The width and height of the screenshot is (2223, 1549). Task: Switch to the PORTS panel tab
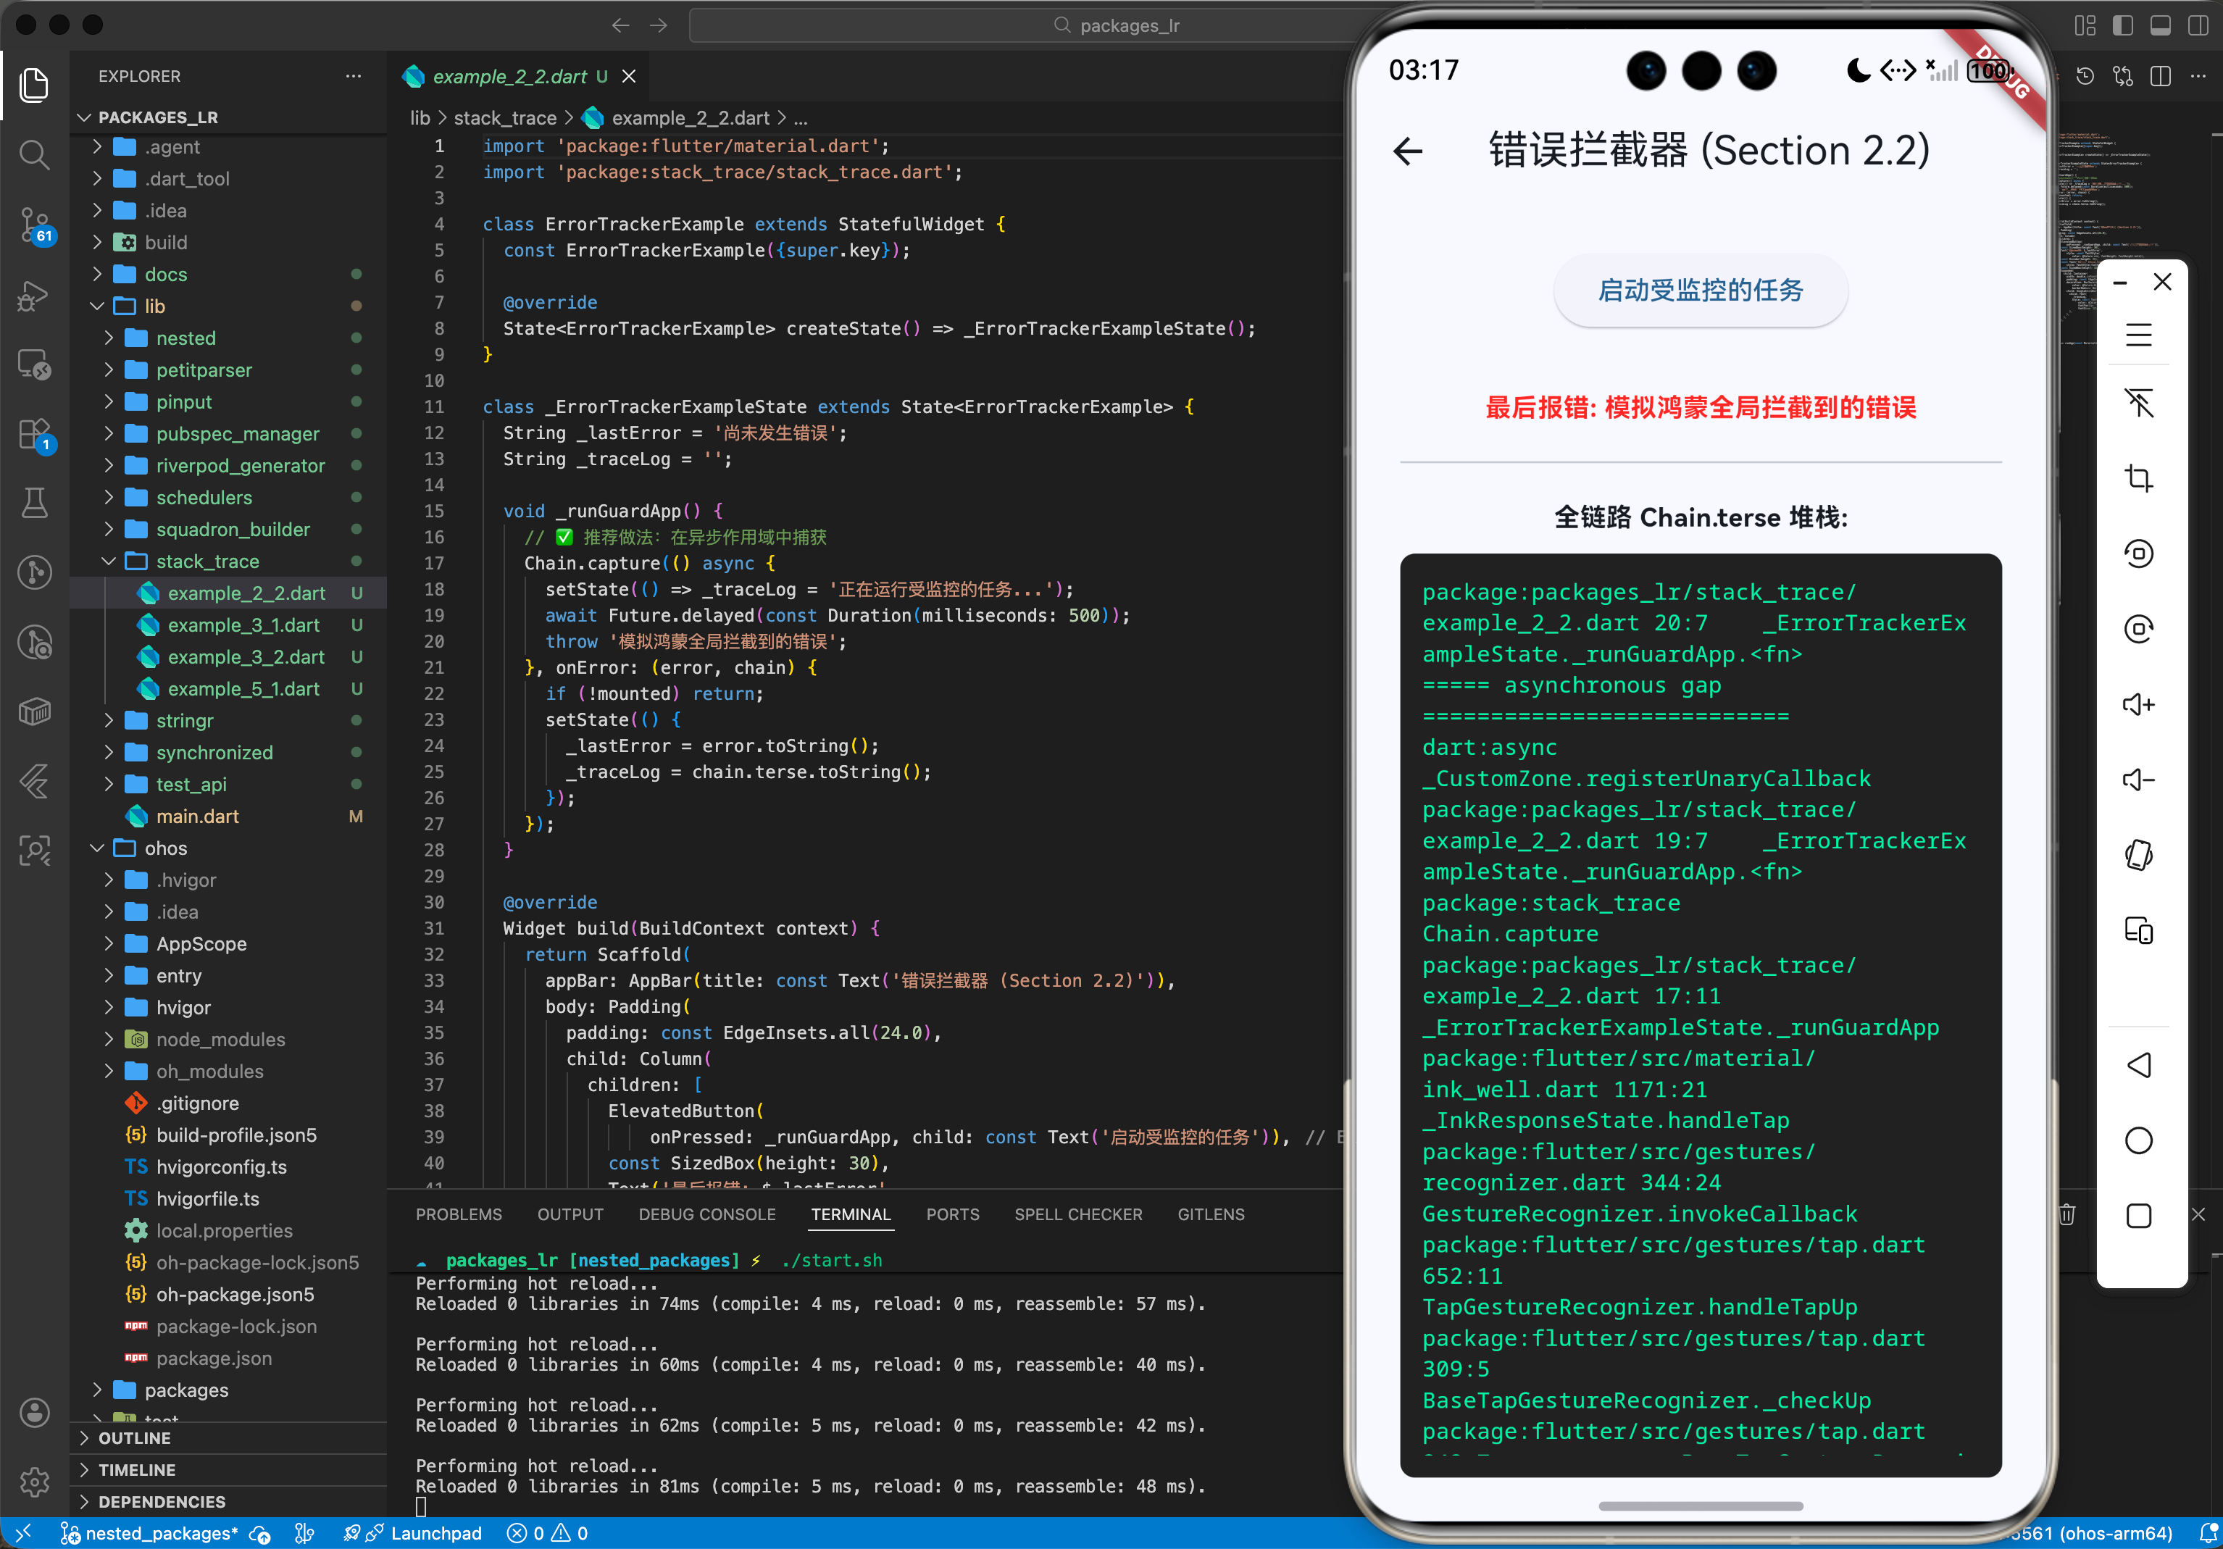(x=953, y=1214)
